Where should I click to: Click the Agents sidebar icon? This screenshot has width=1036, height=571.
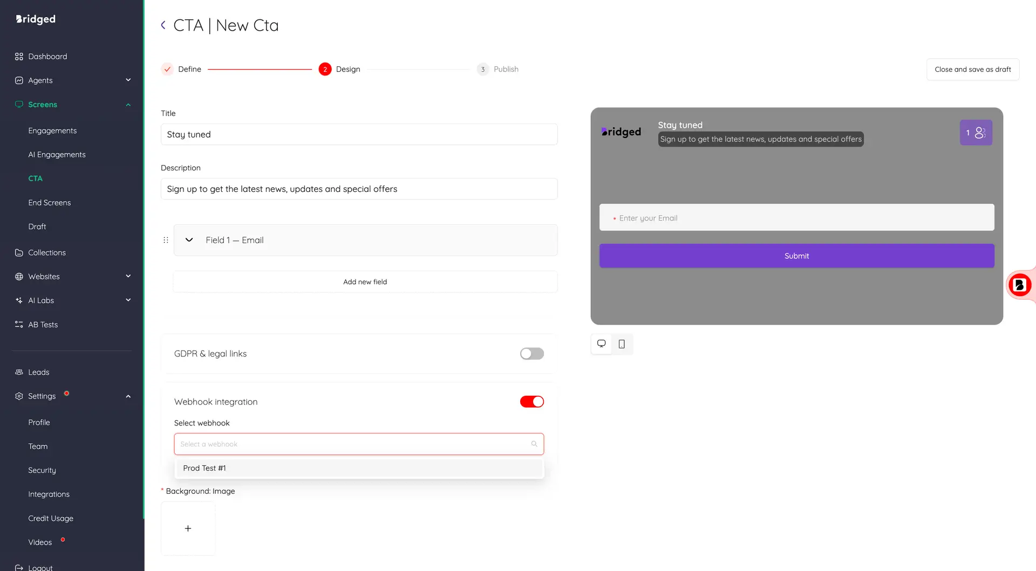[x=19, y=80]
